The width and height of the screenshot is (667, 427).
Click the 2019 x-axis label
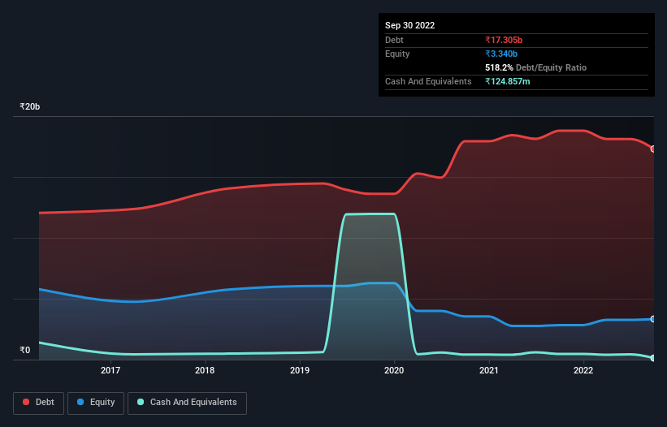[300, 370]
